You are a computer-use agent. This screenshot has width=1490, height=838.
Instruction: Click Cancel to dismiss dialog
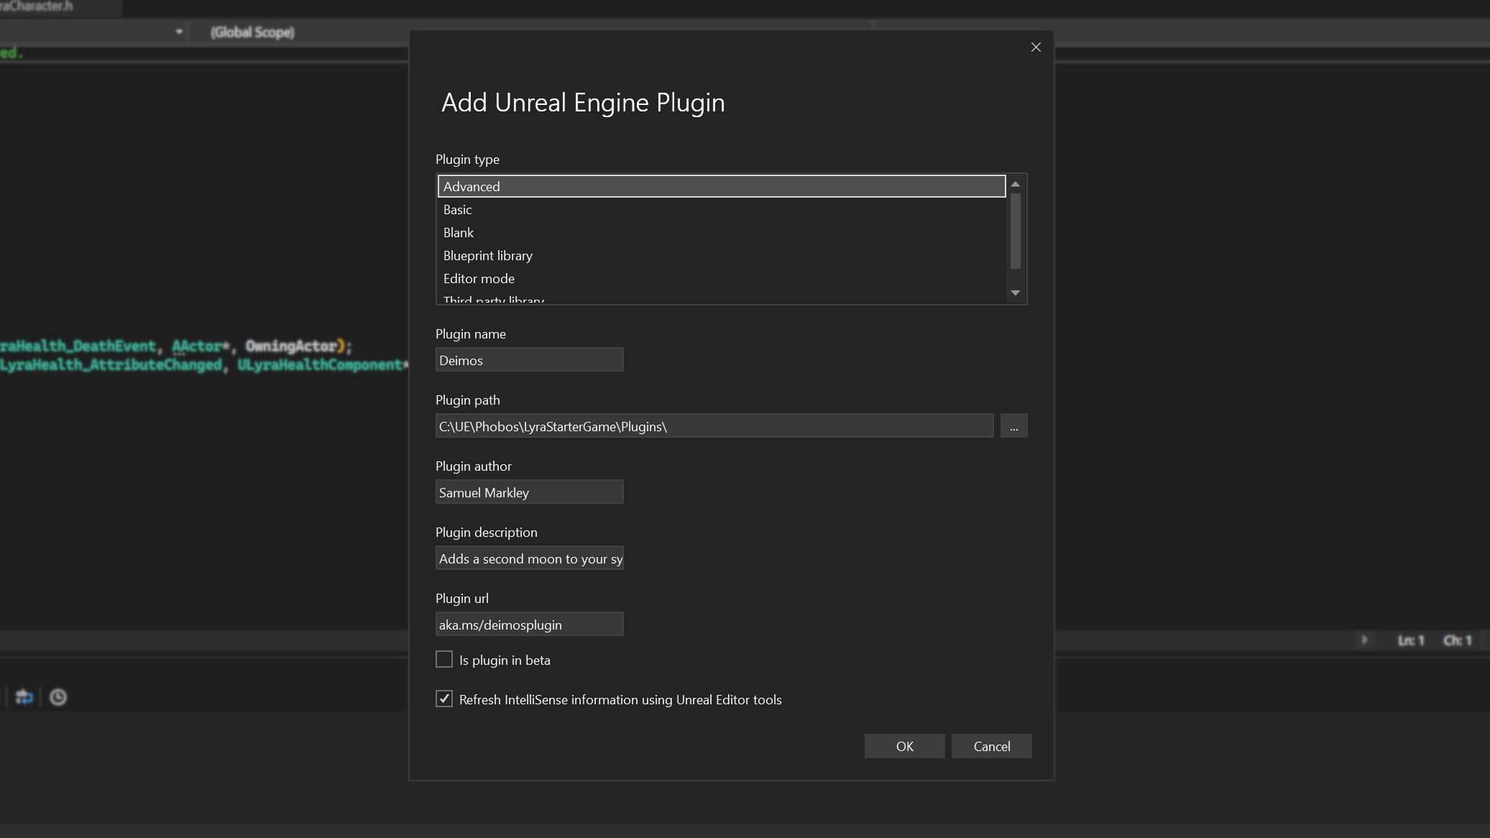click(990, 746)
